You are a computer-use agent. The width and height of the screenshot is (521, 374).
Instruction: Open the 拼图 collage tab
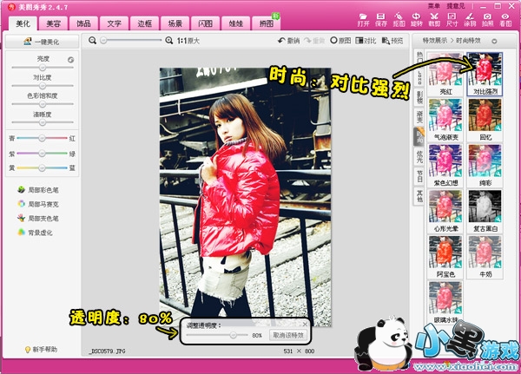pos(267,23)
